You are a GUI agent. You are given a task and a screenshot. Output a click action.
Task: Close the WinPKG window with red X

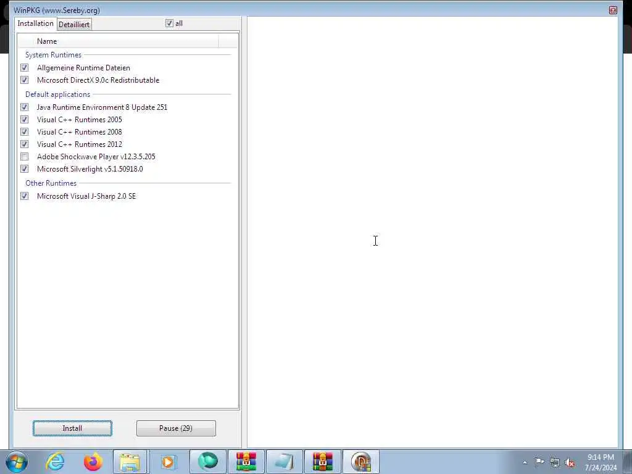pyautogui.click(x=613, y=10)
